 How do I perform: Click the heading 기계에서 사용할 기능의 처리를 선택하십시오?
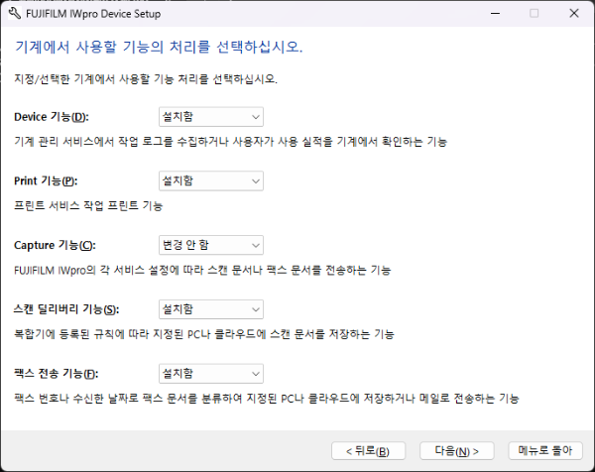pos(159,47)
